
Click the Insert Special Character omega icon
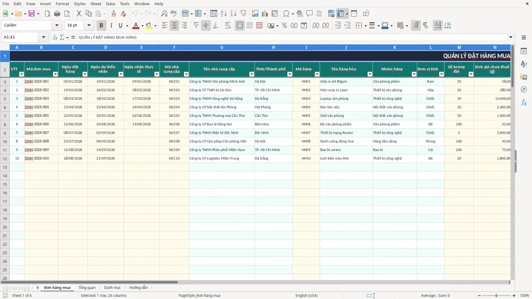click(x=286, y=14)
